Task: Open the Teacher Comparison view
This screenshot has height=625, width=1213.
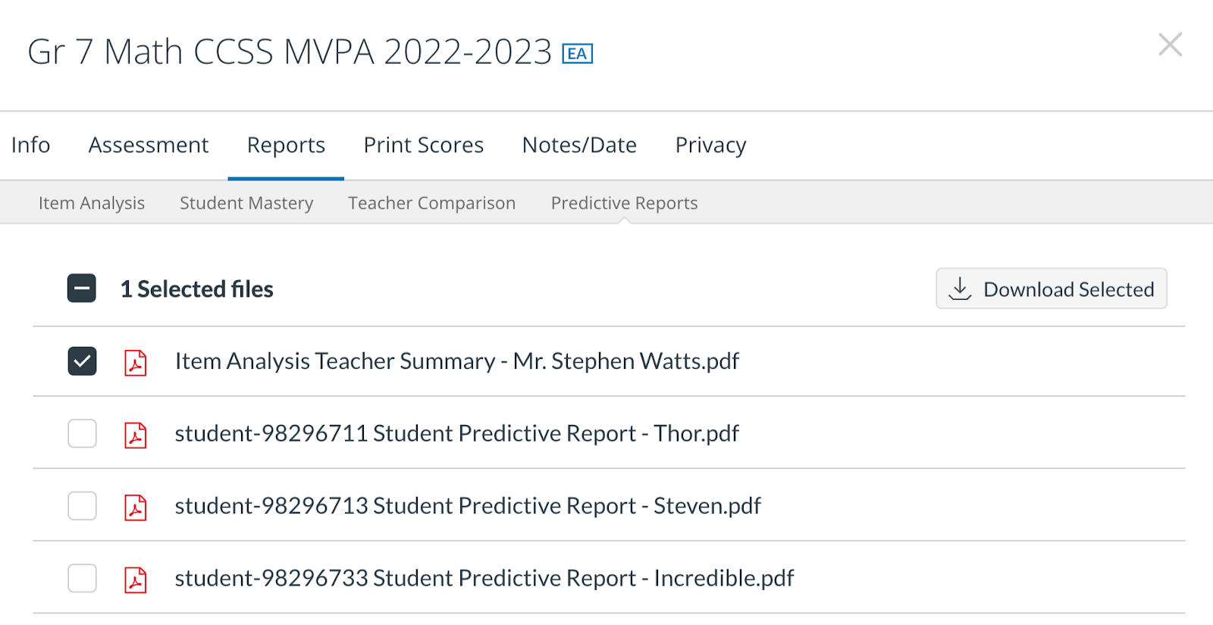Action: coord(431,202)
